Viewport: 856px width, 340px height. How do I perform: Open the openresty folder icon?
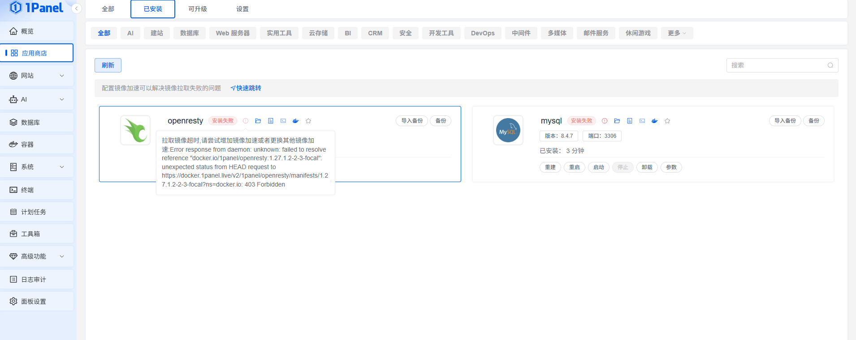[x=258, y=121]
